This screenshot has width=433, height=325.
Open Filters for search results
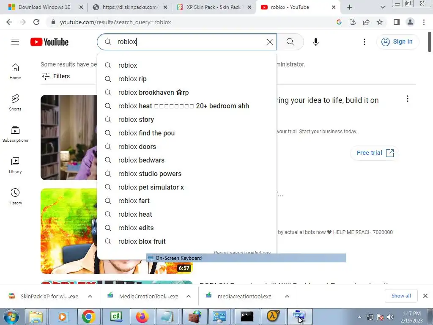point(55,76)
